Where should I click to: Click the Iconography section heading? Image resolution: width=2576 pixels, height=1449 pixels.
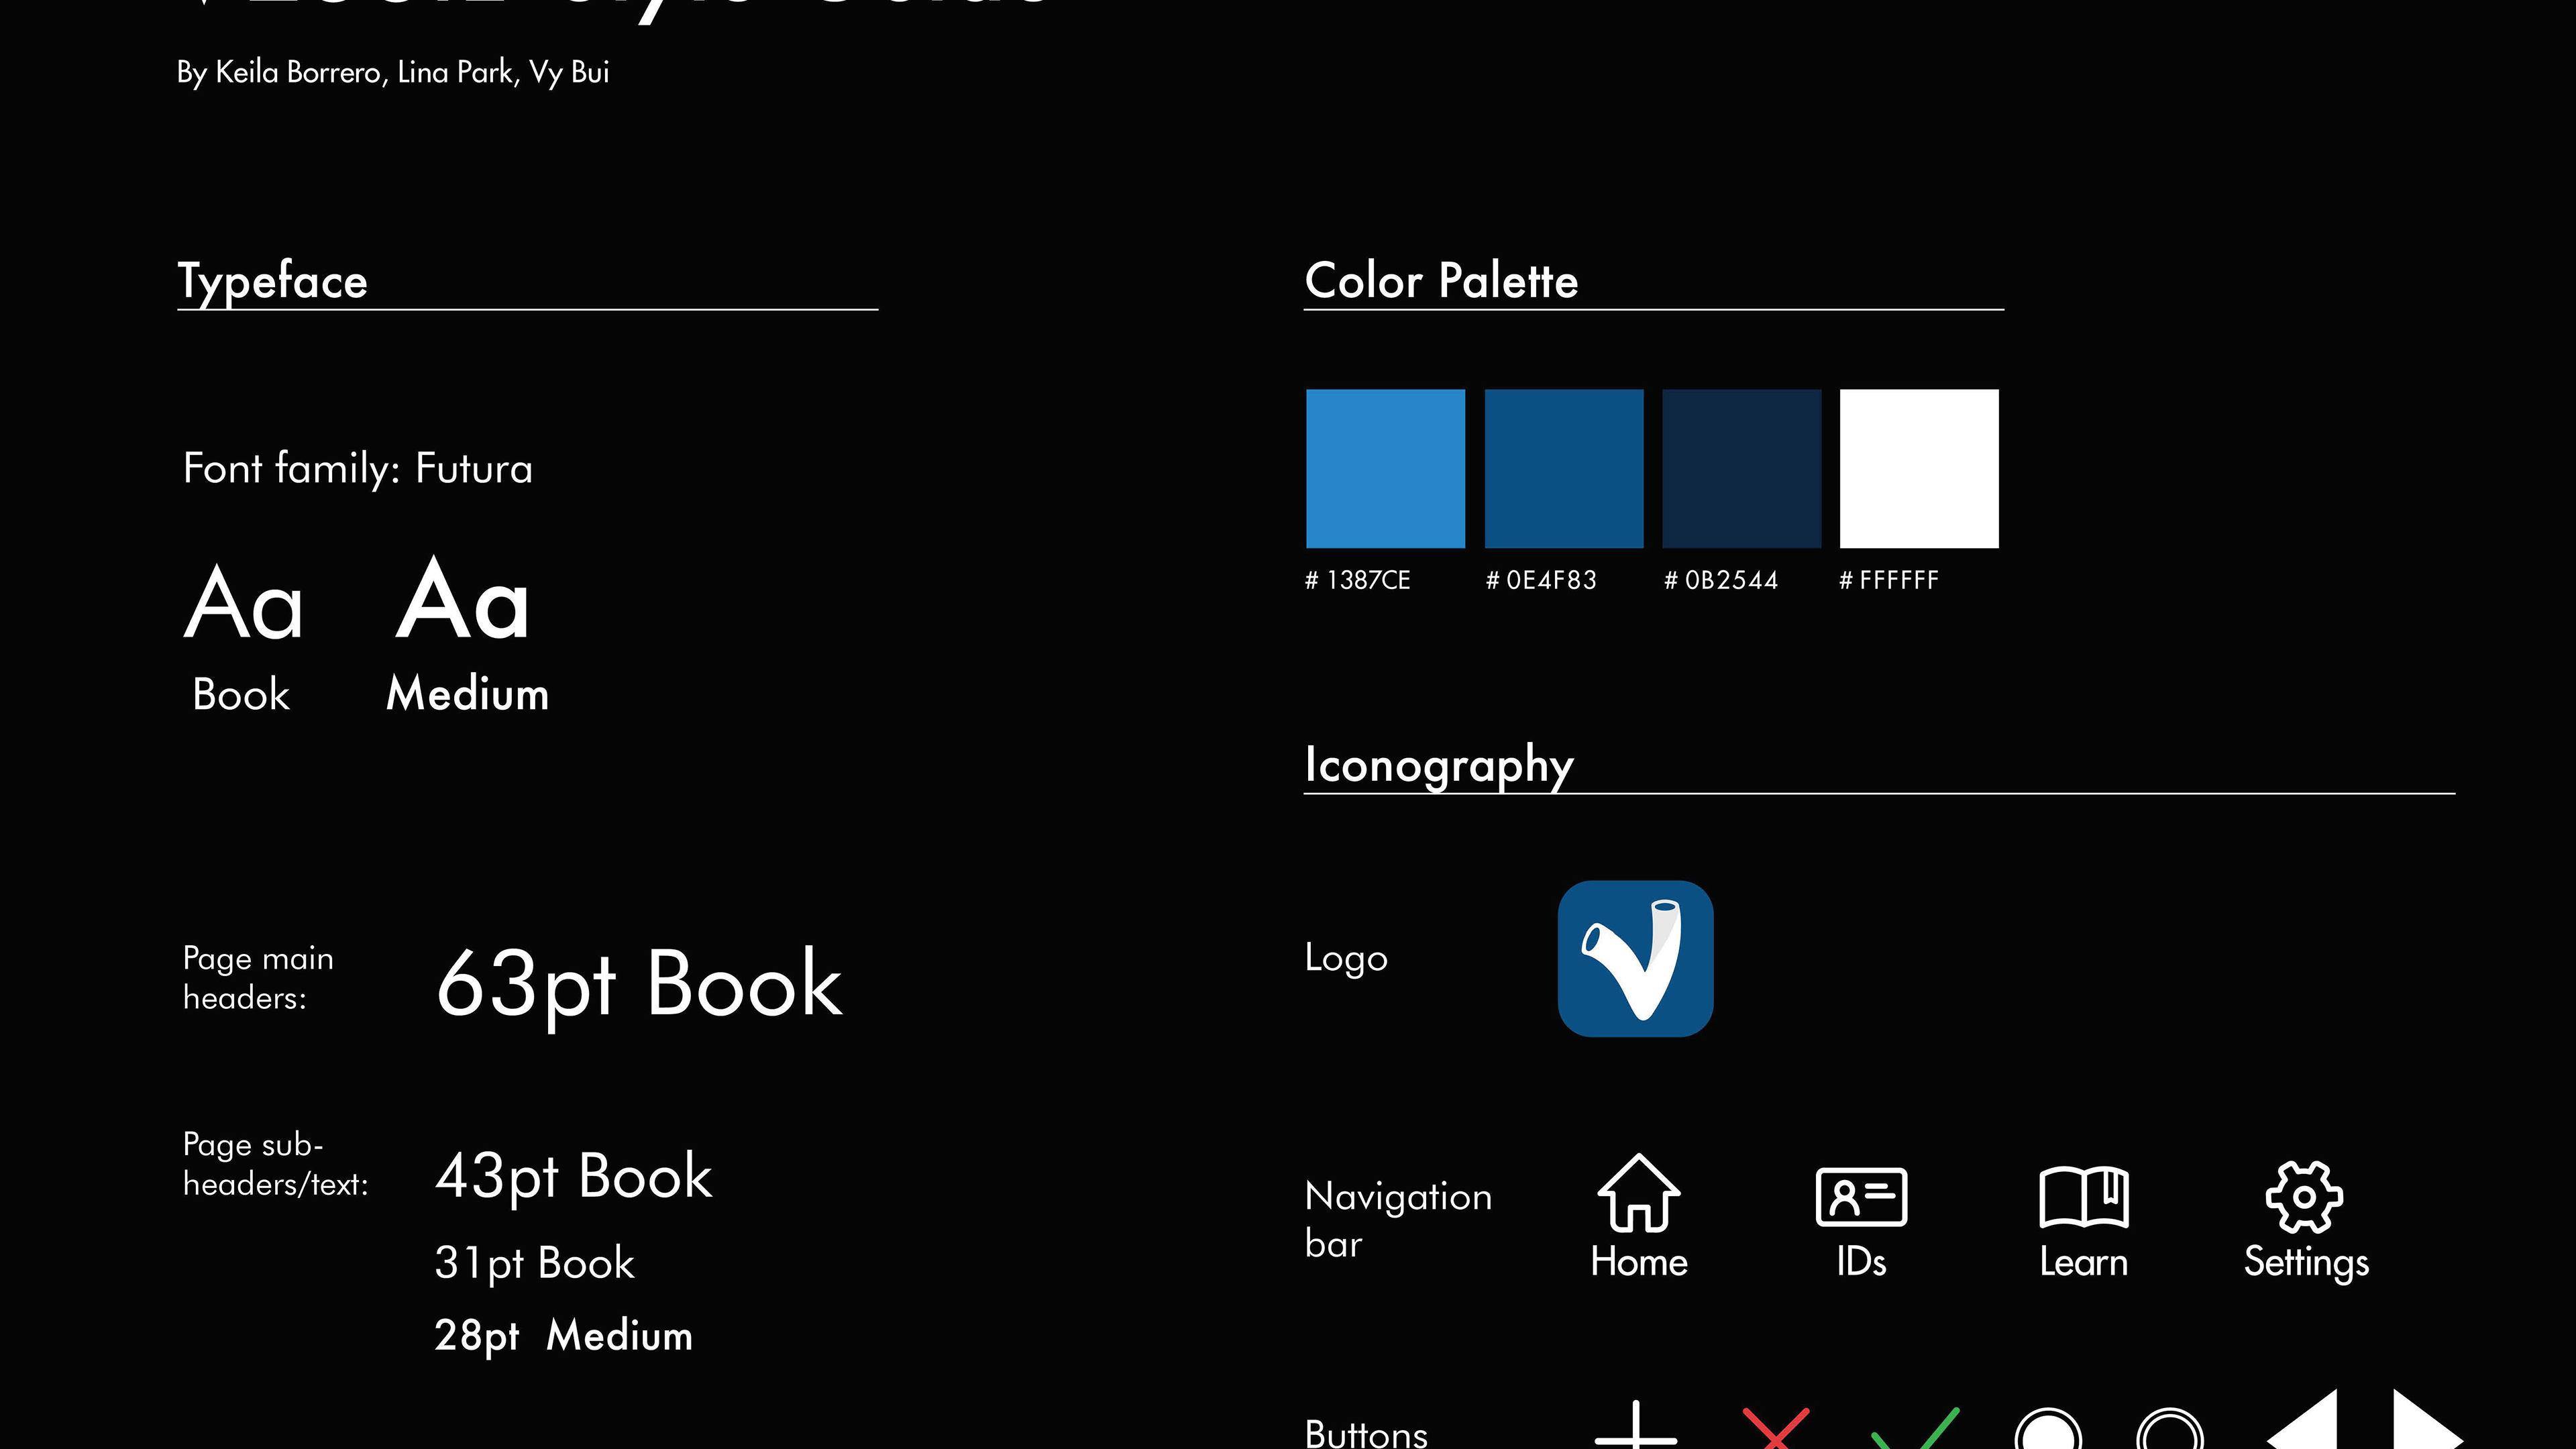click(x=1438, y=765)
